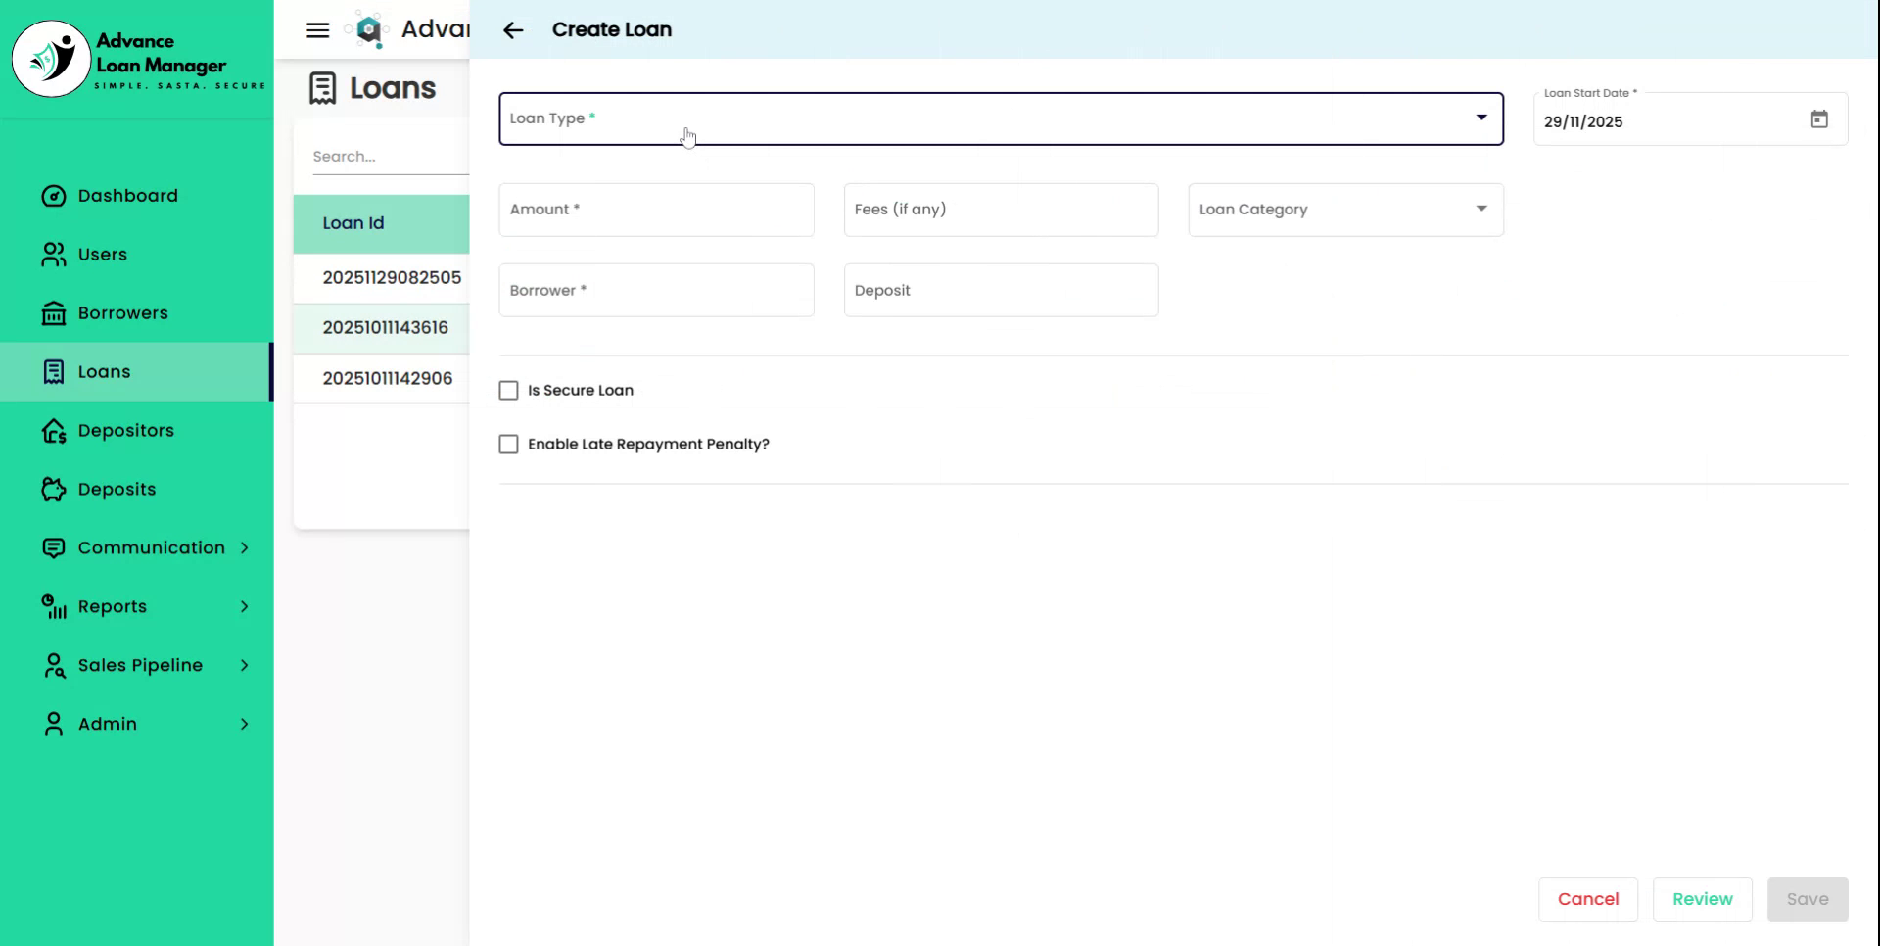Image resolution: width=1880 pixels, height=946 pixels.
Task: Select the Users sidebar icon
Action: coord(54,254)
